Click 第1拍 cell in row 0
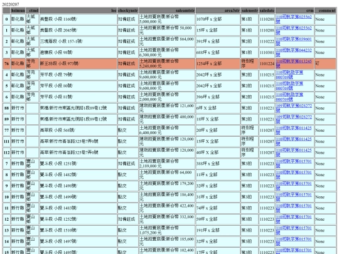 tap(249, 19)
